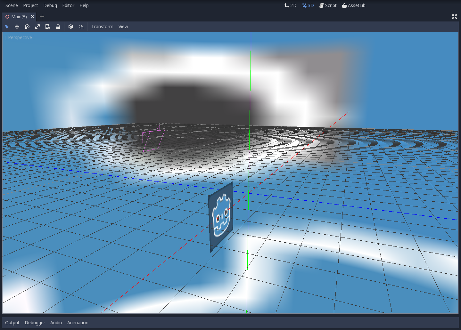Open the Perspective viewport options

20,37
